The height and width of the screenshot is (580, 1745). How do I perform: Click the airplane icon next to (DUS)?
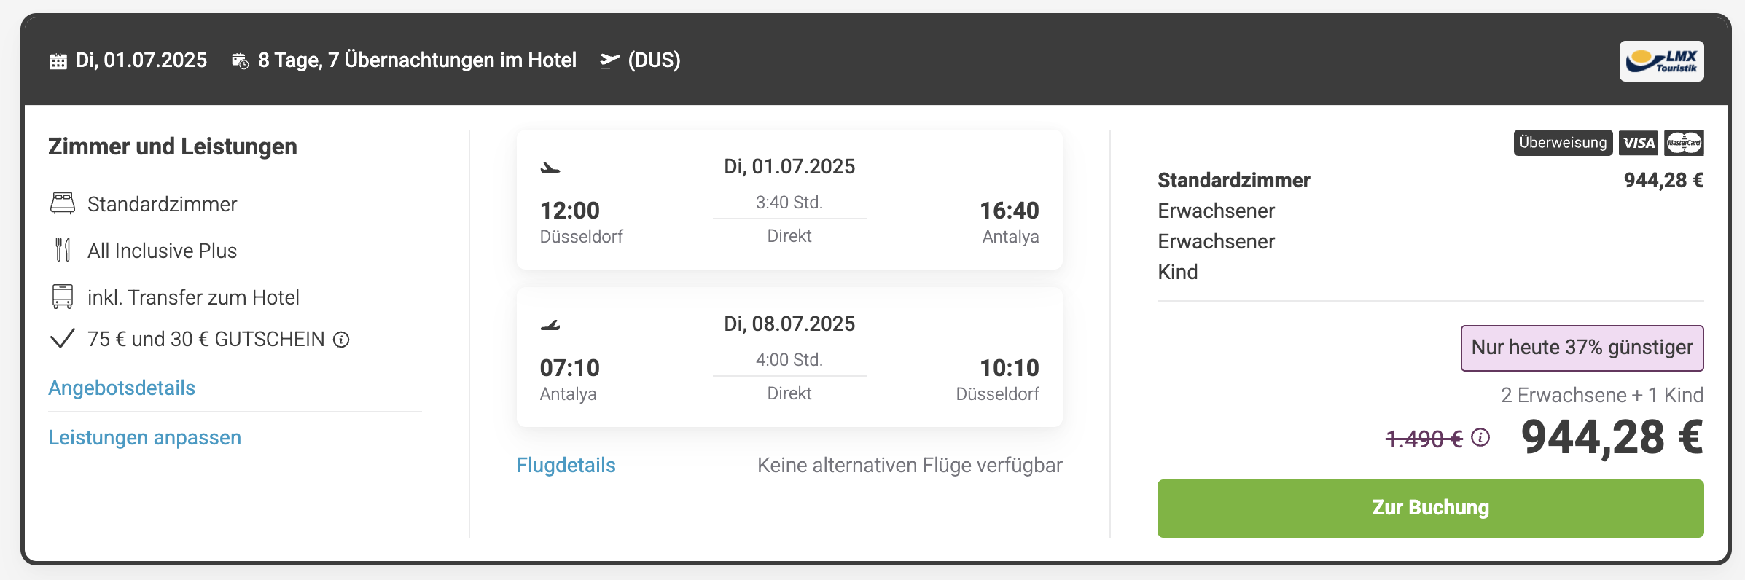pos(609,60)
